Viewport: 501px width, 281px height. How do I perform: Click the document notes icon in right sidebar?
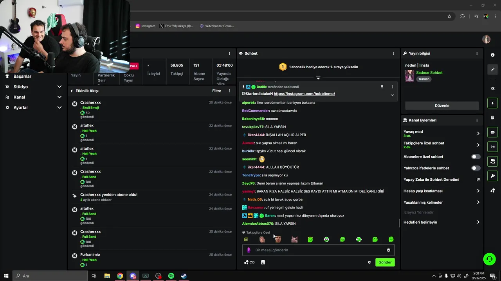492,117
